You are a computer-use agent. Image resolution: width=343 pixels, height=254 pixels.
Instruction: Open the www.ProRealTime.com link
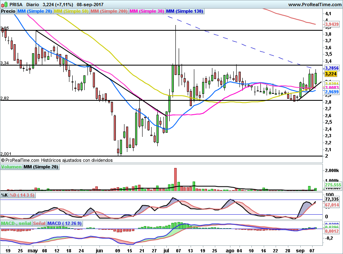click(x=314, y=5)
